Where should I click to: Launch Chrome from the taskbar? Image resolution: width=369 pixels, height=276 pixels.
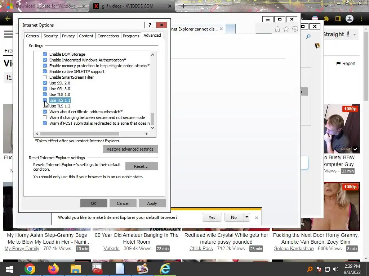pyautogui.click(x=30, y=269)
